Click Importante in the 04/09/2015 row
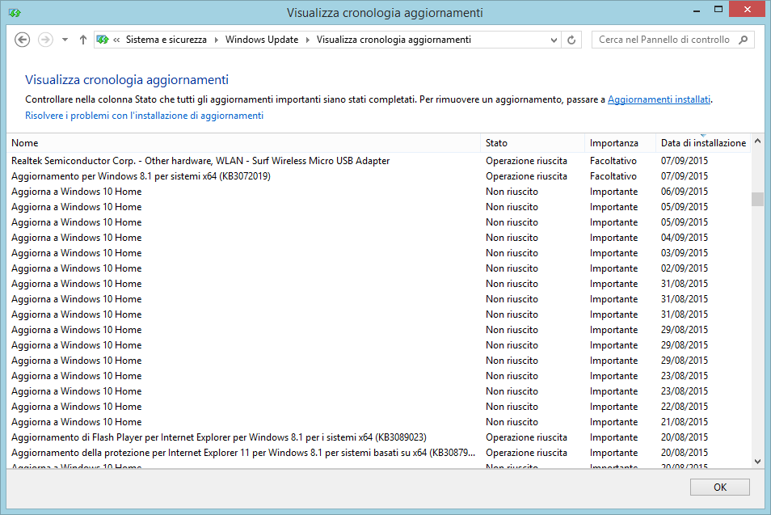771x515 pixels. coord(613,238)
